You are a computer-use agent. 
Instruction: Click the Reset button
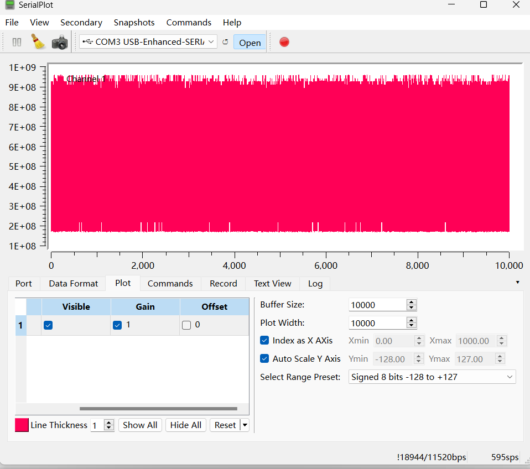(225, 425)
